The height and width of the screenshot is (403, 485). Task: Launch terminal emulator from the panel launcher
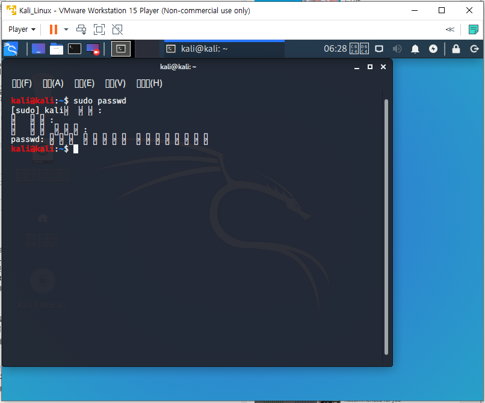pos(75,49)
